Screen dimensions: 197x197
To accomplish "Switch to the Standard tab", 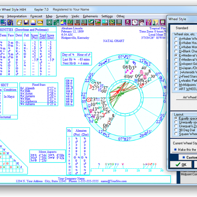I will tap(182, 28).
